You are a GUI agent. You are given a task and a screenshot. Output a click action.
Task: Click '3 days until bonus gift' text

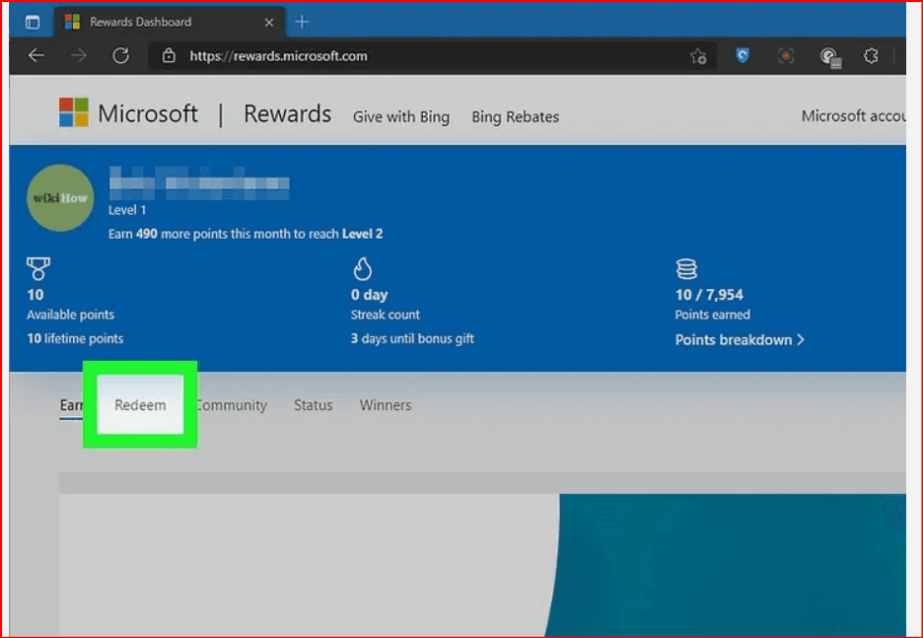click(412, 338)
